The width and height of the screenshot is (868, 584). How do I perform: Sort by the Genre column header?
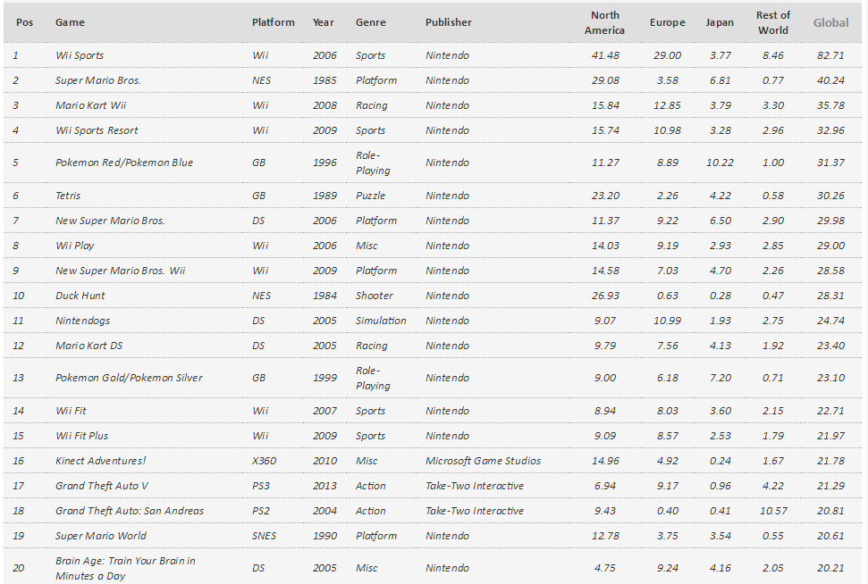tap(371, 22)
